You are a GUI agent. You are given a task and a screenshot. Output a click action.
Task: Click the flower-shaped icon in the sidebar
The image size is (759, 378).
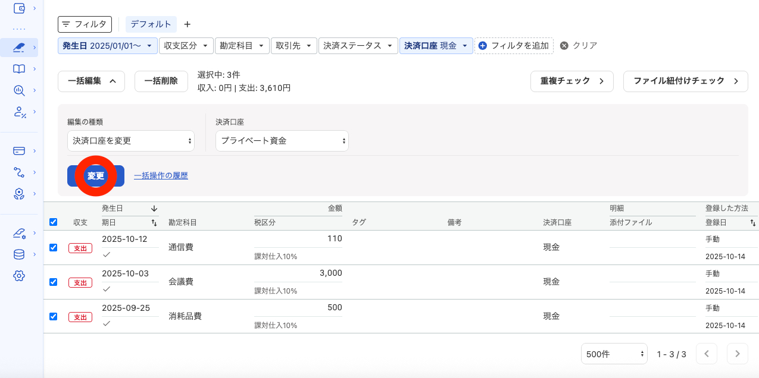coord(19,194)
